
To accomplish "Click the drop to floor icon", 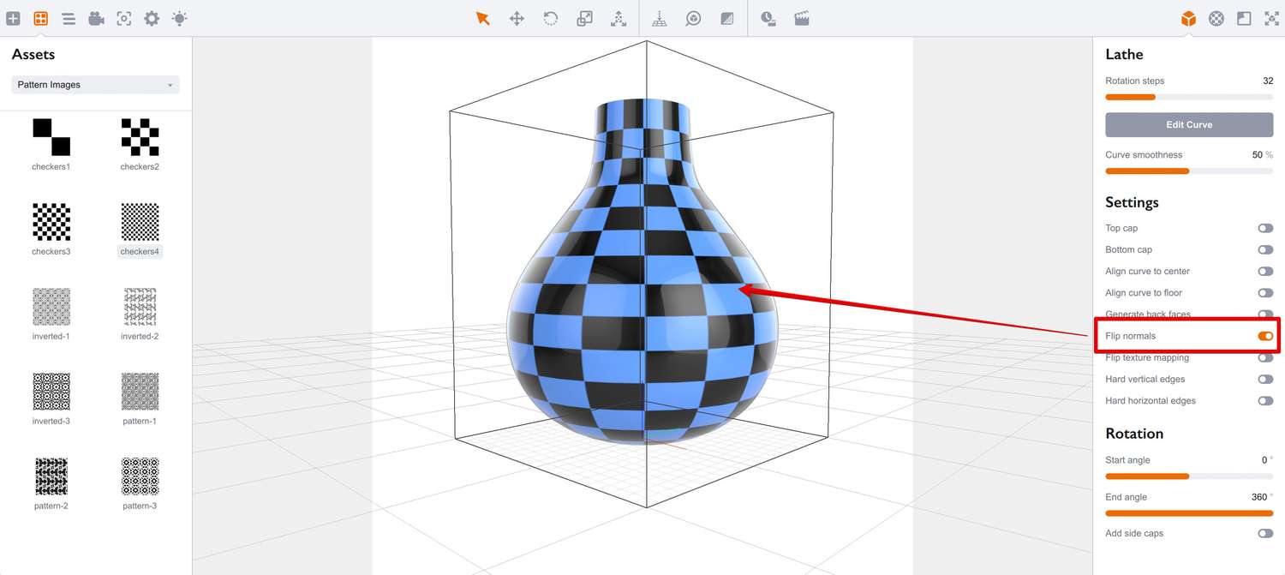I will click(x=660, y=18).
